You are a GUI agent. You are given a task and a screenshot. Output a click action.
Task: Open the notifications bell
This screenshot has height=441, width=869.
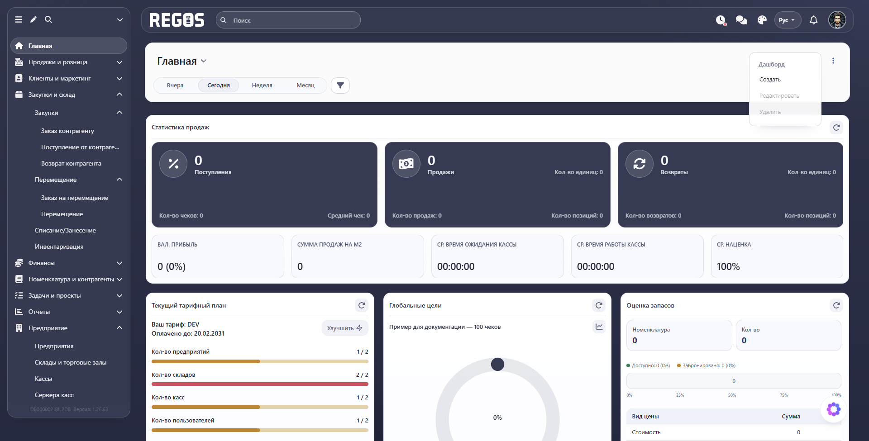pos(813,20)
